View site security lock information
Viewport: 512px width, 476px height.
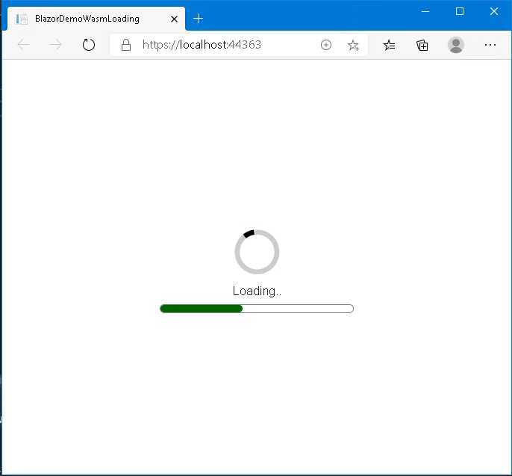pyautogui.click(x=125, y=45)
